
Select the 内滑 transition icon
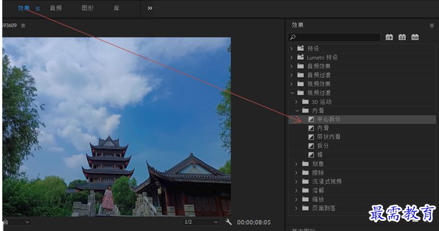(x=311, y=128)
